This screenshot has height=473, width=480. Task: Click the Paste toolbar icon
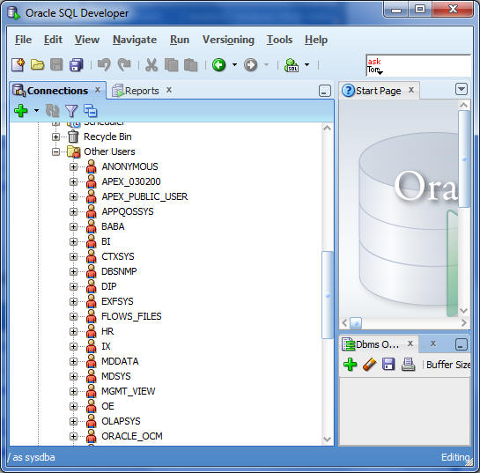191,65
